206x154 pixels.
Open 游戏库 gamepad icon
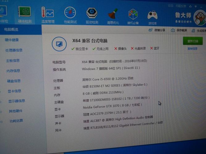click(152, 18)
